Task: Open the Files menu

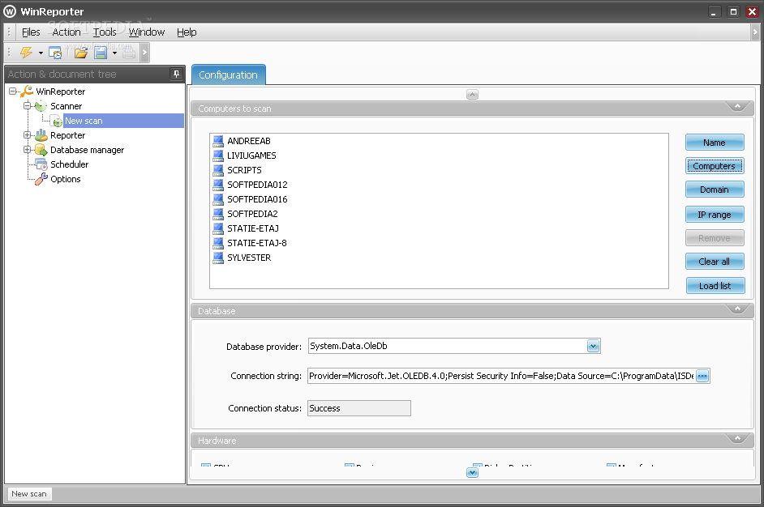Action: tap(31, 32)
